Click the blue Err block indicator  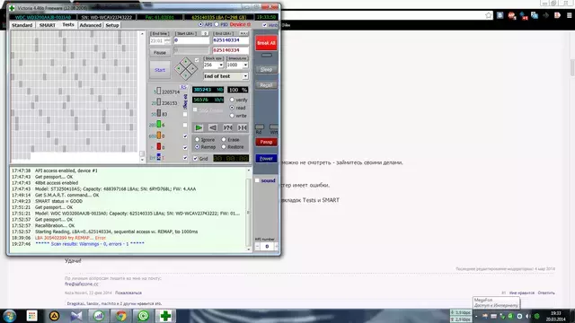pos(159,157)
